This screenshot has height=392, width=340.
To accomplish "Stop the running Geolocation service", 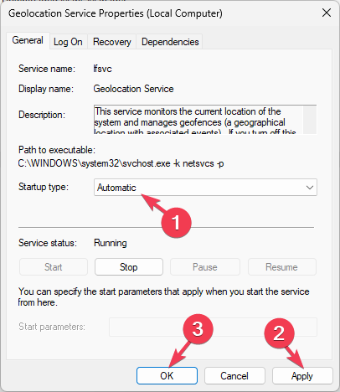I will click(129, 267).
